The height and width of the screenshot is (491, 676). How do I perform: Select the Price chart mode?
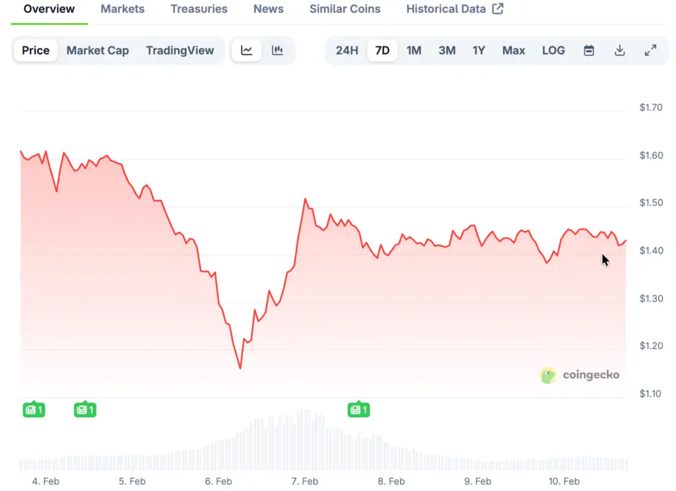pyautogui.click(x=36, y=51)
